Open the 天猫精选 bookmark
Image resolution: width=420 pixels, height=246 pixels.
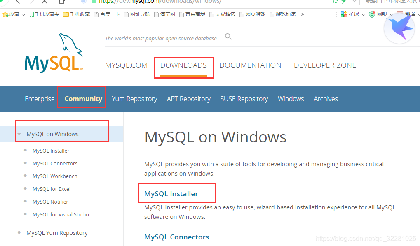222,14
